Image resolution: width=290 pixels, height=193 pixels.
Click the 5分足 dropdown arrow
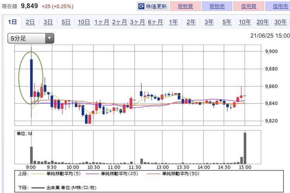[50, 38]
